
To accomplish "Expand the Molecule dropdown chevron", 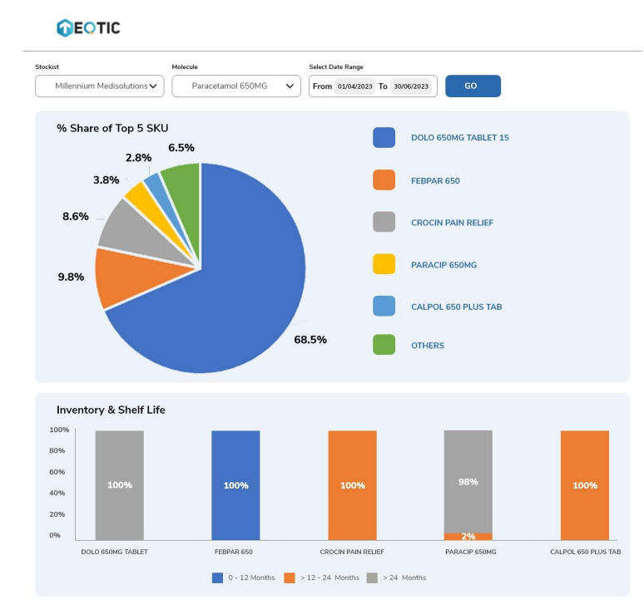I will (x=290, y=86).
